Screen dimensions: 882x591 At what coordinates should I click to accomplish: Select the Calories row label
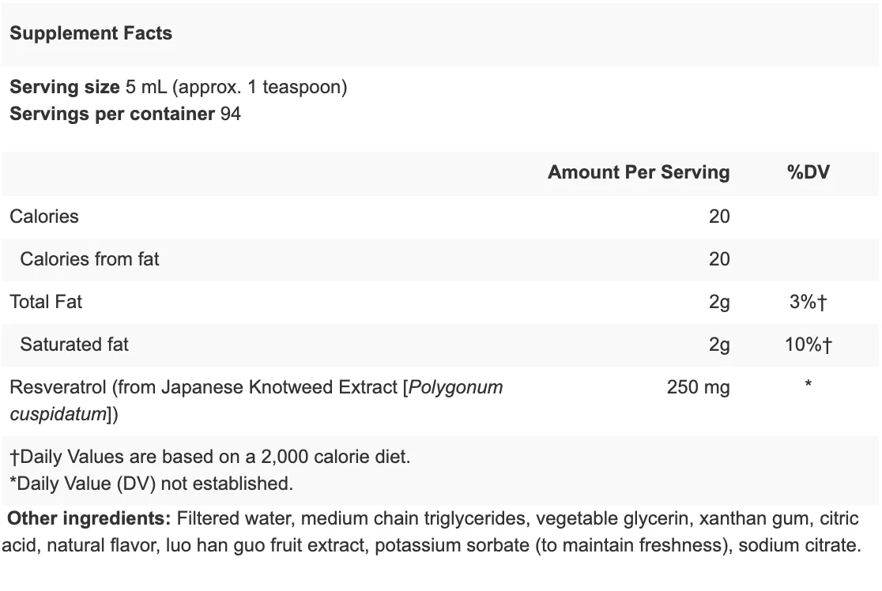44,216
